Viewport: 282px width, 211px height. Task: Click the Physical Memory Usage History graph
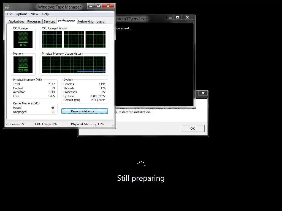(74, 65)
